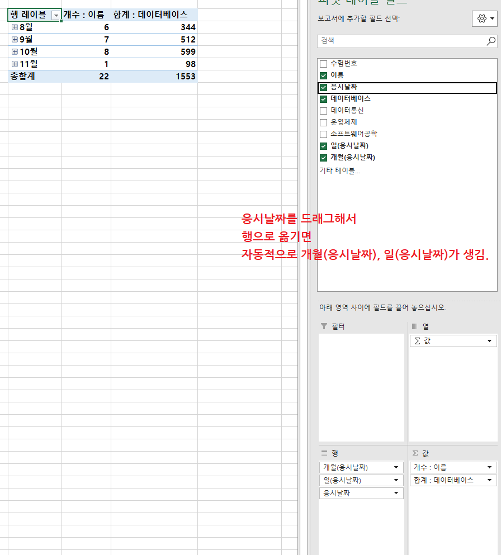Expand the 11월 row group
The image size is (501, 555).
coord(15,64)
